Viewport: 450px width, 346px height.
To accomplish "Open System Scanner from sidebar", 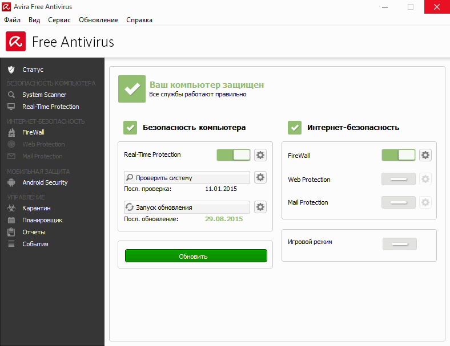I will click(x=44, y=95).
